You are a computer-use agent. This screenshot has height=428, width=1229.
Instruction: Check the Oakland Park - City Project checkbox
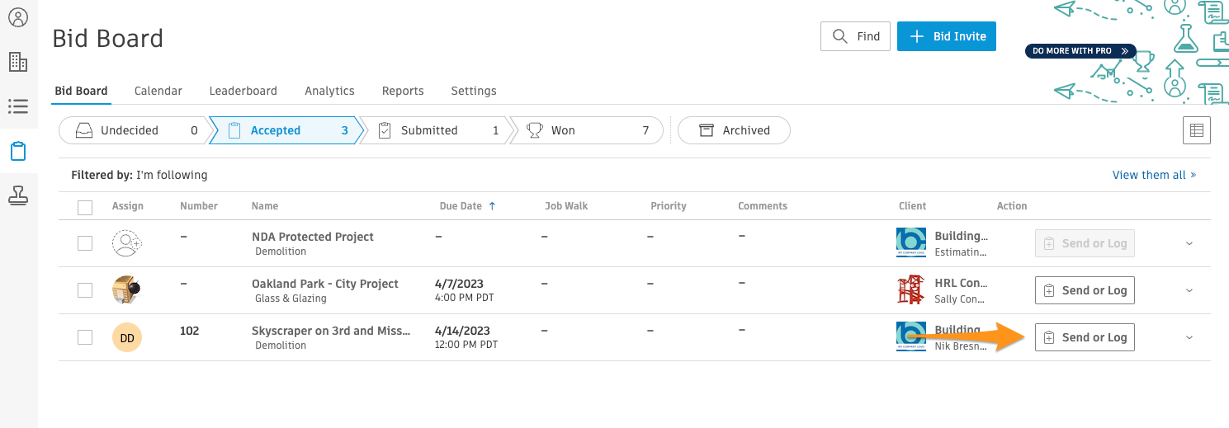tap(85, 290)
